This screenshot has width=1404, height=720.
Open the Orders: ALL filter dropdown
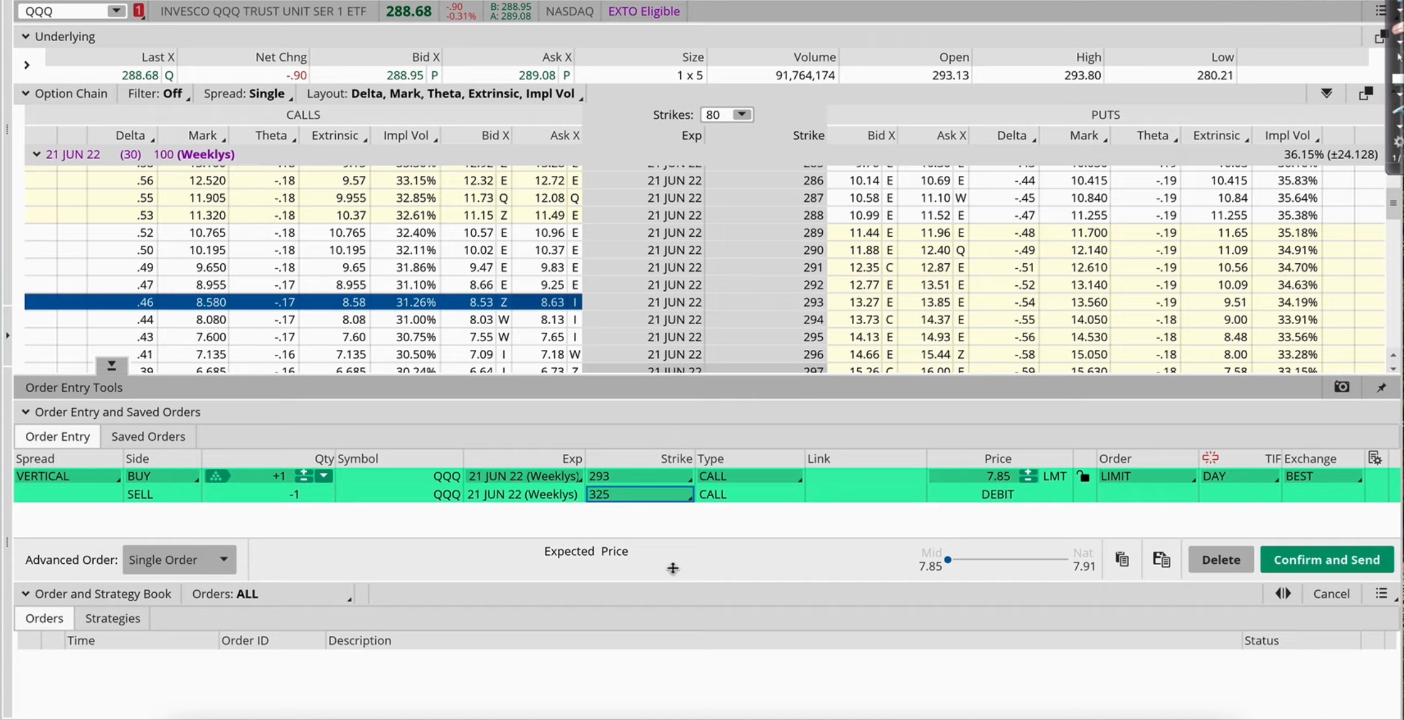pyautogui.click(x=271, y=594)
